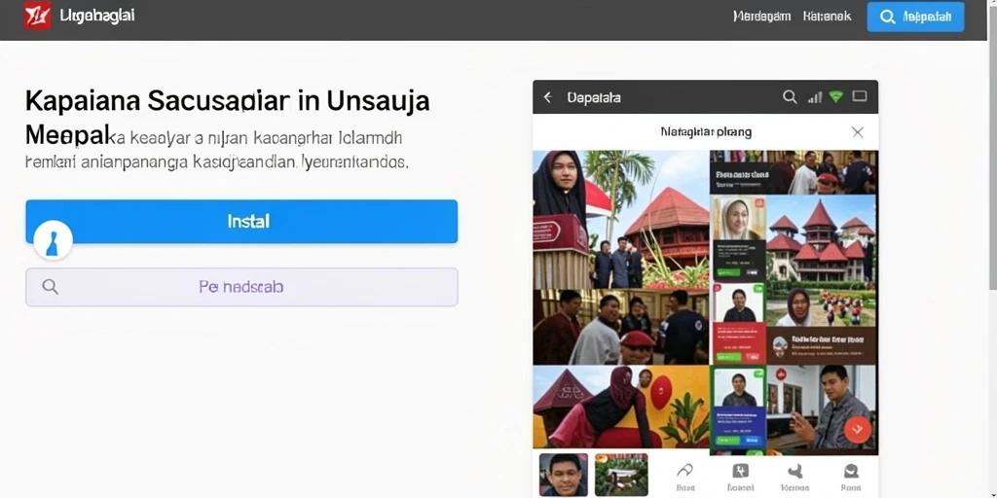Focus the Pe nadsrab search field
The height and width of the screenshot is (498, 997).
click(x=241, y=287)
